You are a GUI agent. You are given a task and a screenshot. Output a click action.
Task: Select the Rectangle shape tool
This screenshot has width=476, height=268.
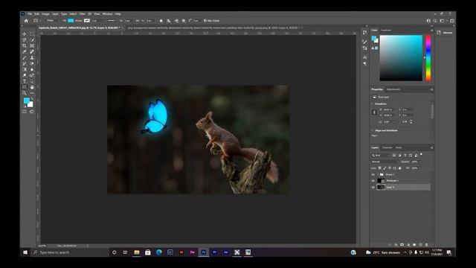25,87
